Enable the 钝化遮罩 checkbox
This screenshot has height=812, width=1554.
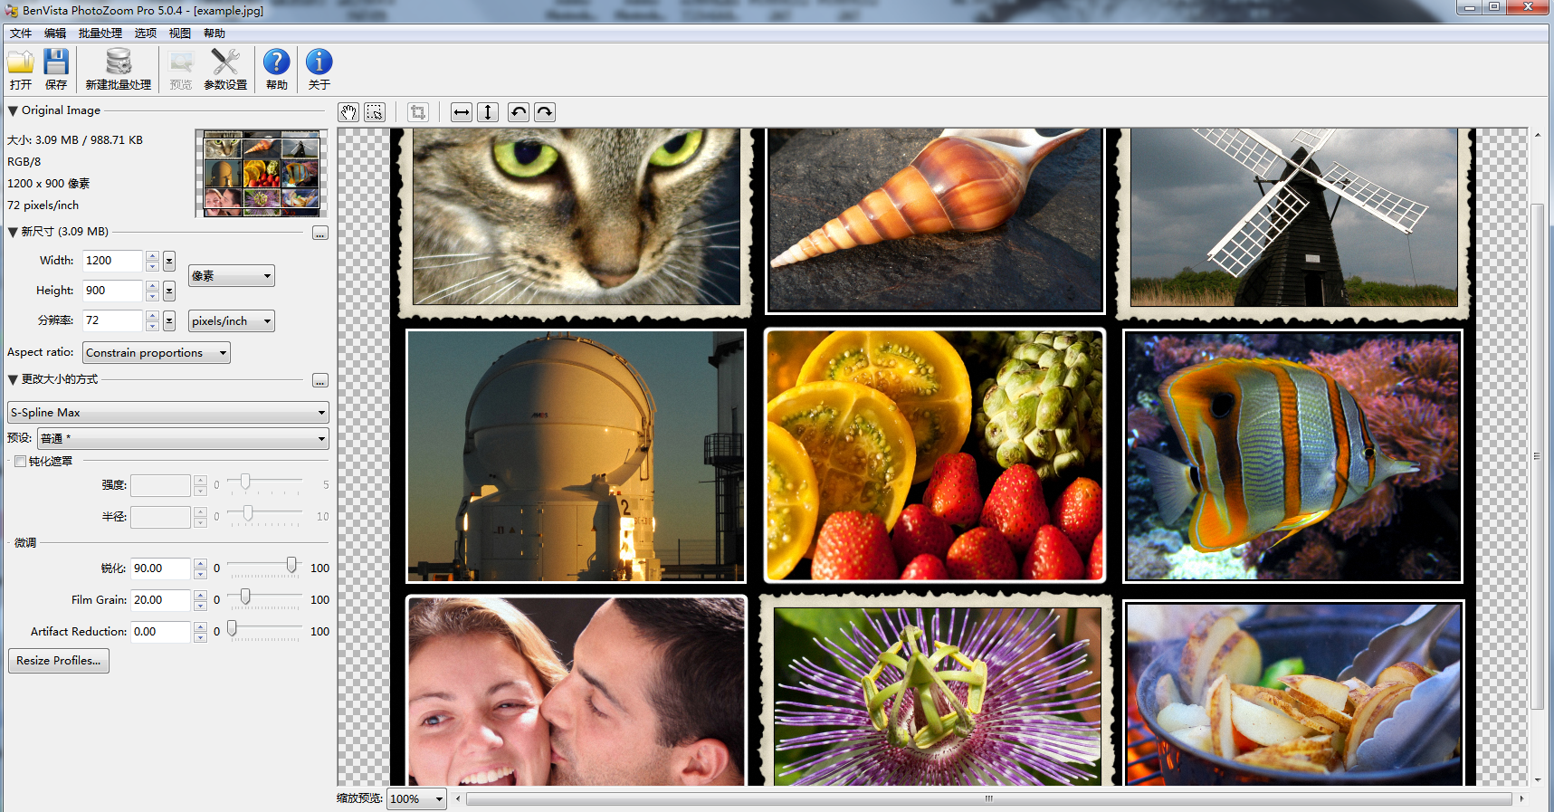(x=20, y=462)
